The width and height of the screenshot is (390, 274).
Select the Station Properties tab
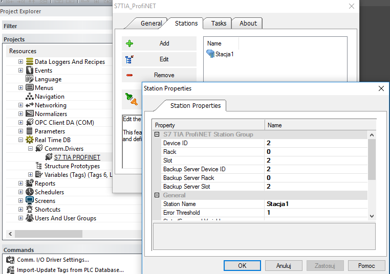point(196,106)
